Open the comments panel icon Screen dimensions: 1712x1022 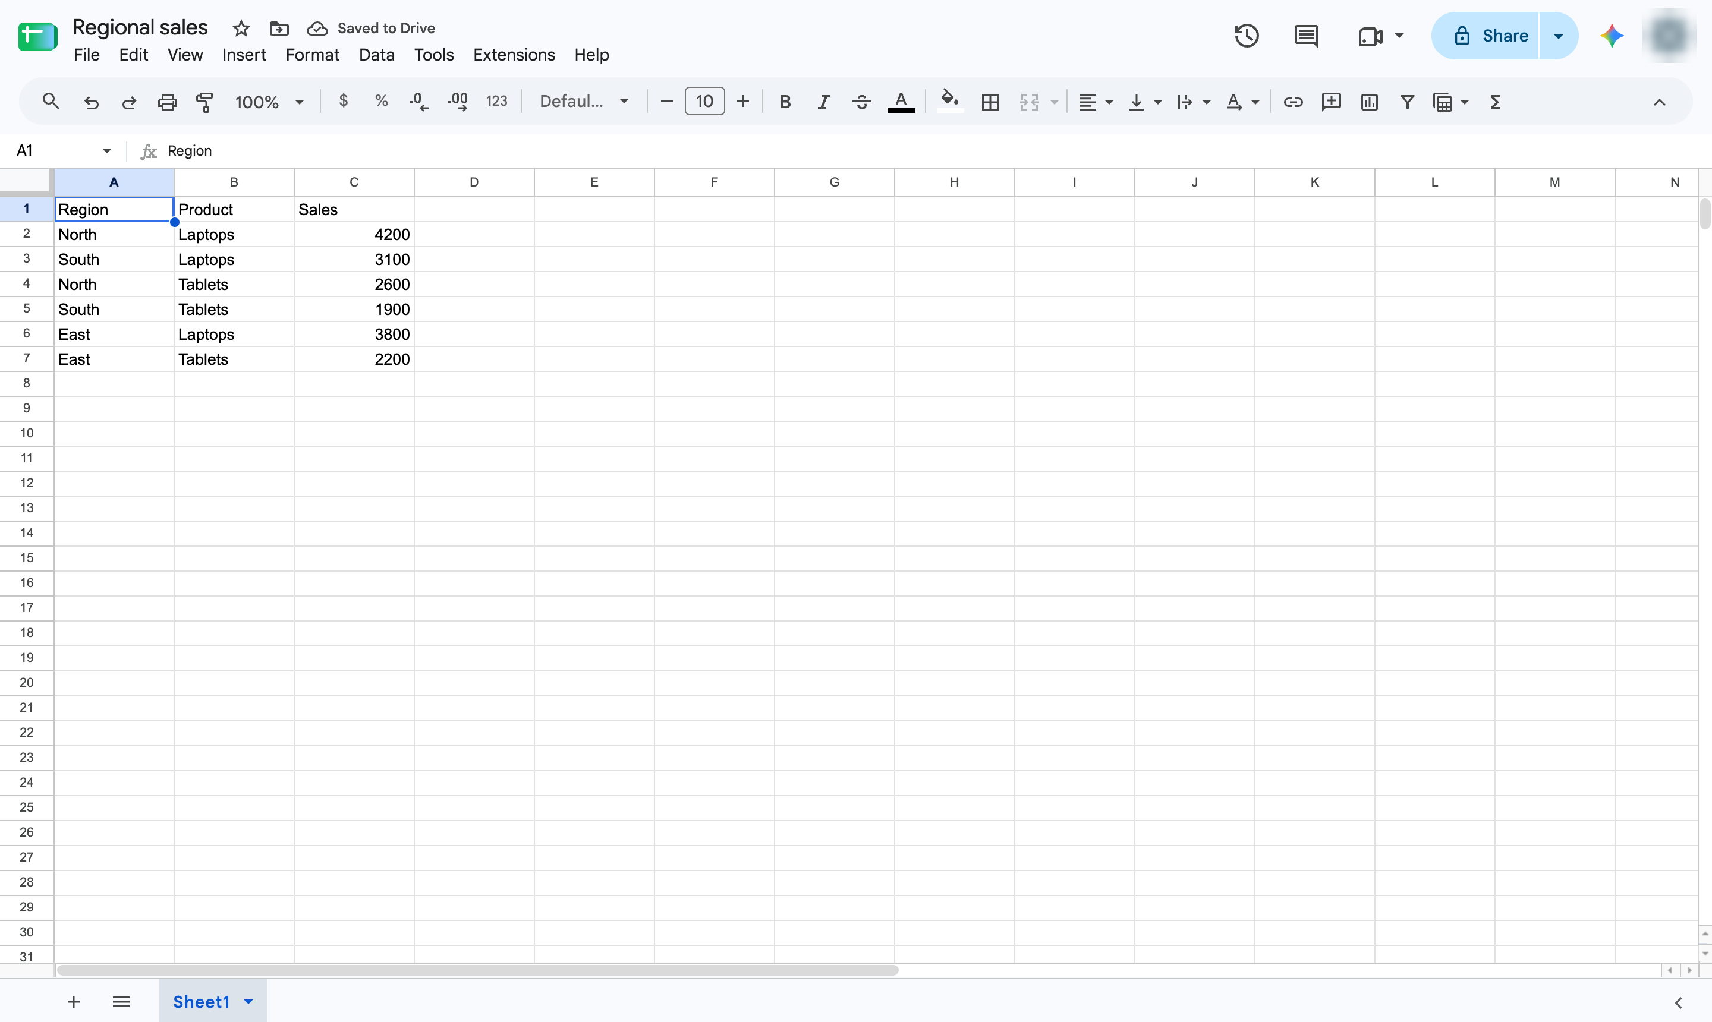[1306, 36]
